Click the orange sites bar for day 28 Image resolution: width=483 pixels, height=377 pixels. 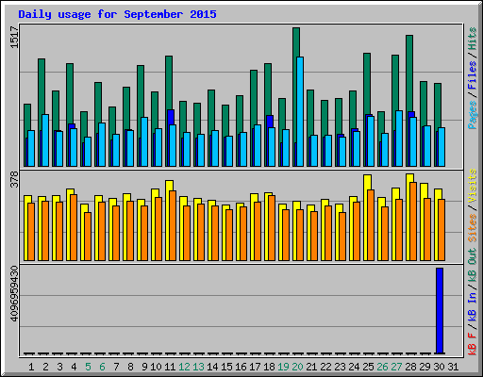pyautogui.click(x=413, y=221)
